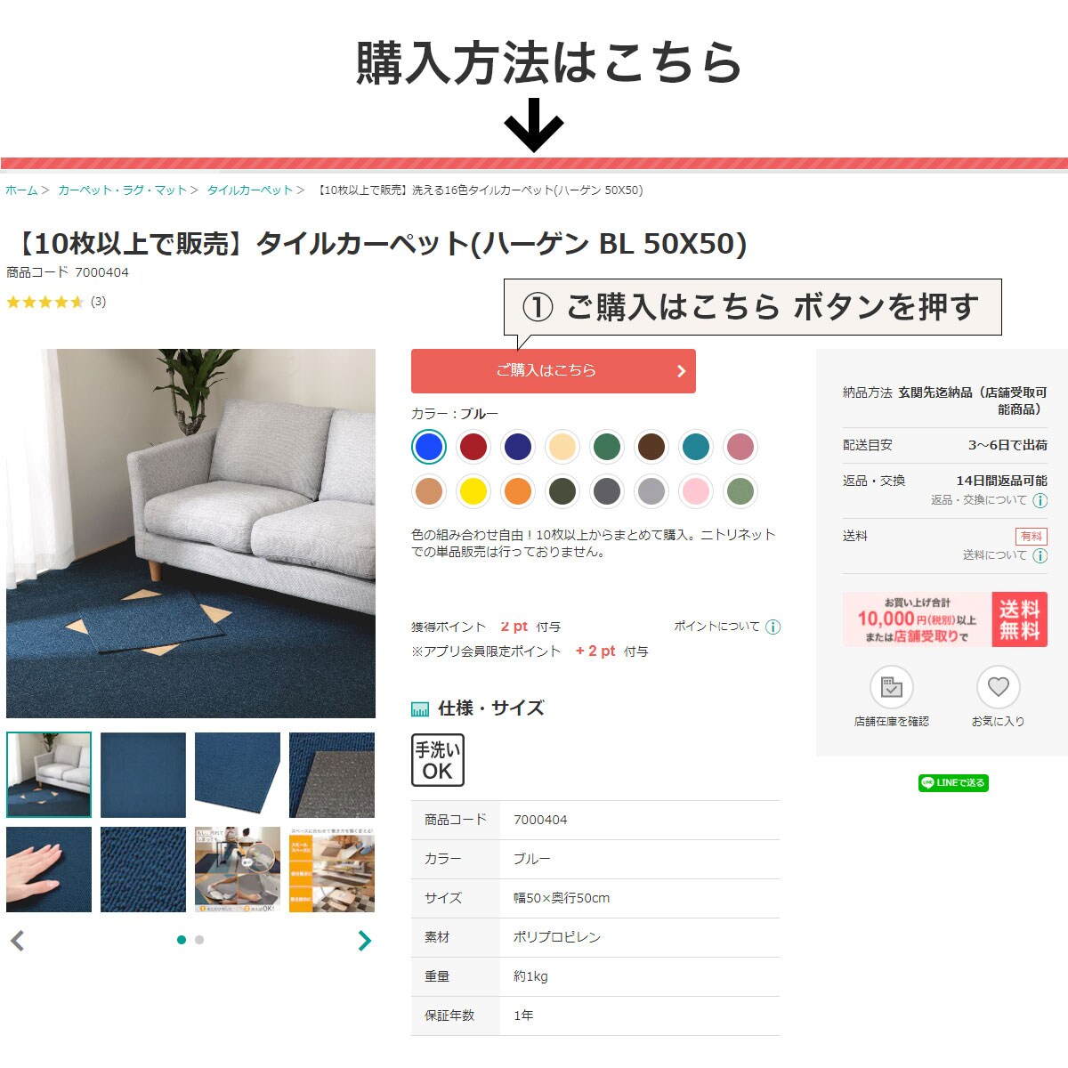Open タイルカーペット breadcrumb link
The height and width of the screenshot is (1068, 1068).
250,190
